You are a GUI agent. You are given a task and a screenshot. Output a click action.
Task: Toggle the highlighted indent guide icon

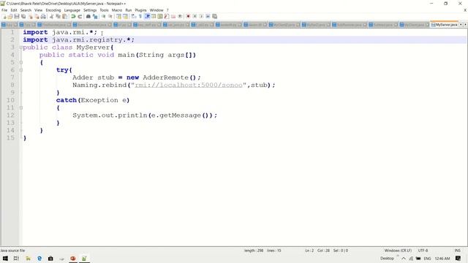pyautogui.click(x=147, y=16)
